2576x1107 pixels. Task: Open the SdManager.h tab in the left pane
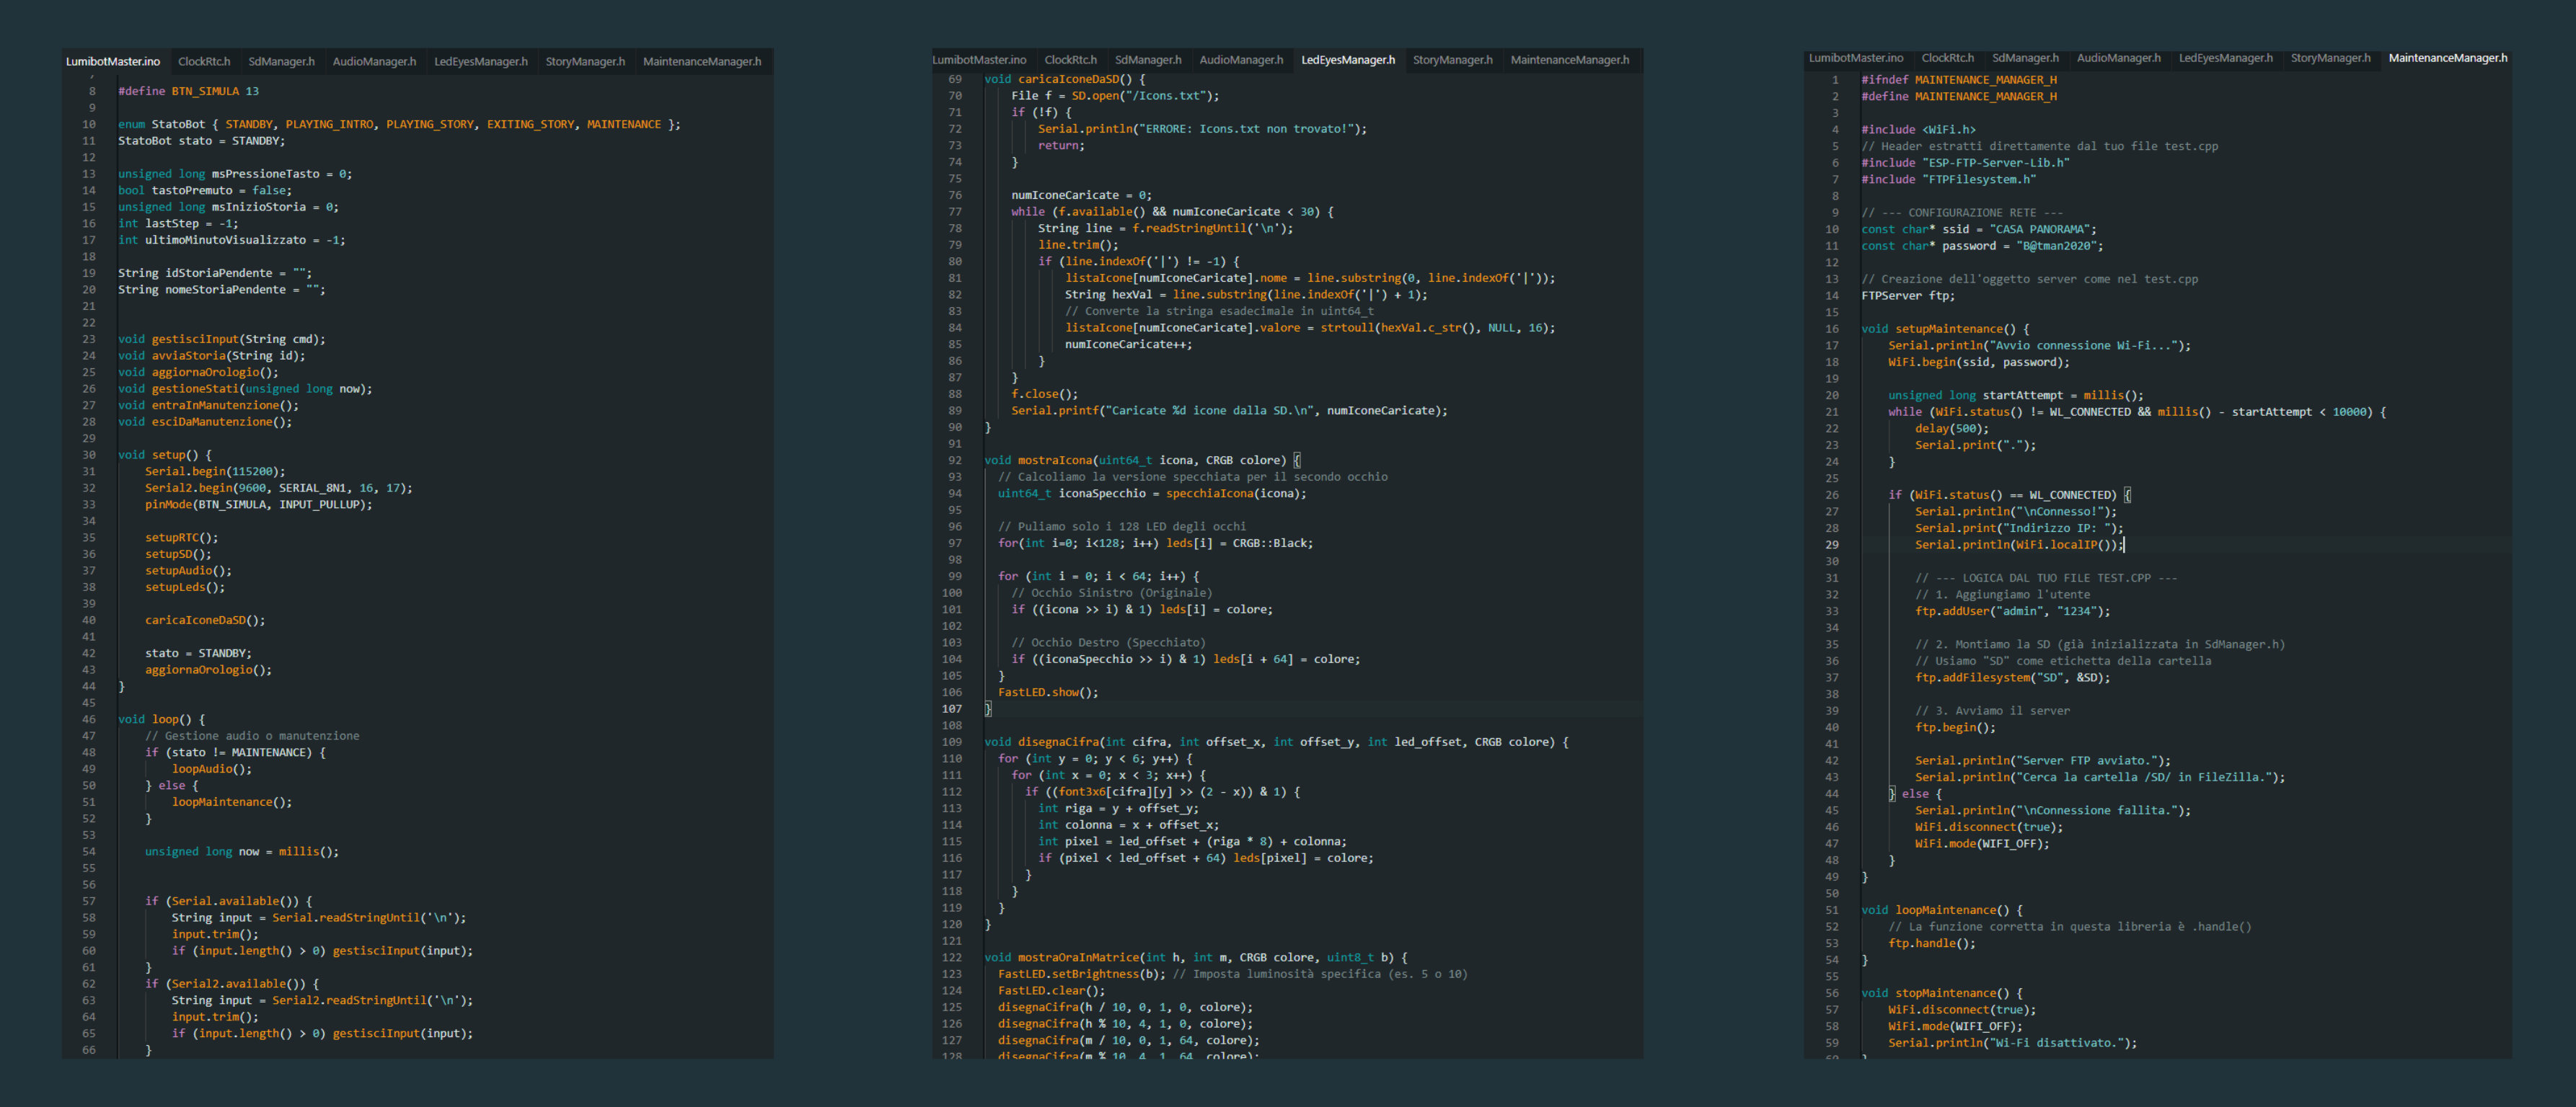pyautogui.click(x=281, y=61)
